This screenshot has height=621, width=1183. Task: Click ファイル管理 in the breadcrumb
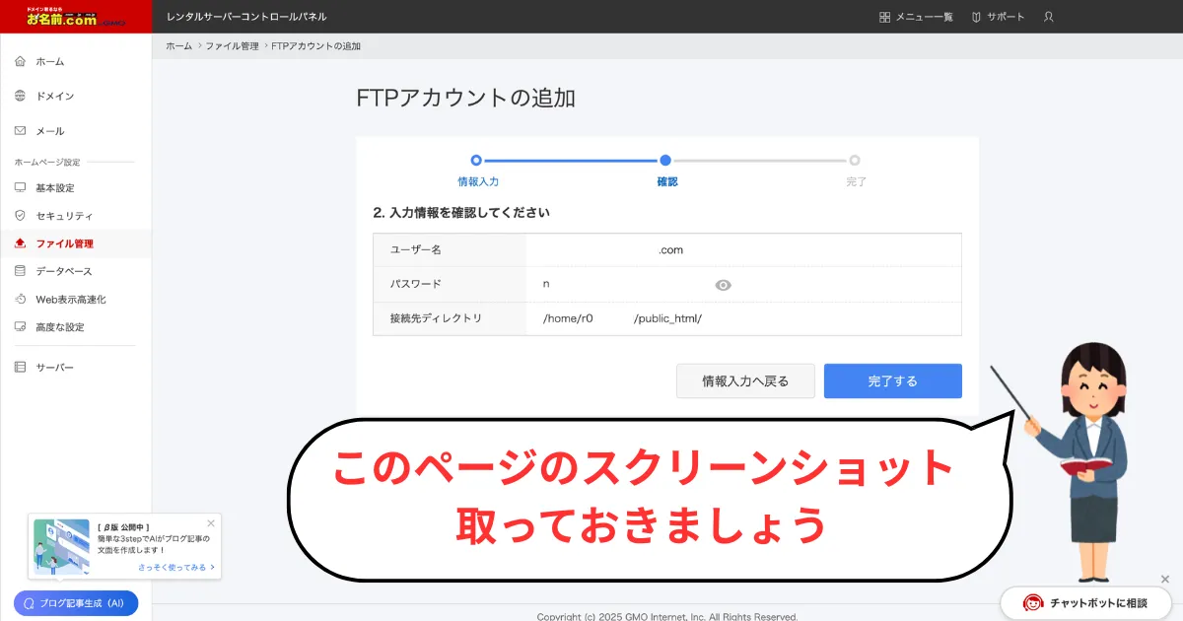pyautogui.click(x=232, y=46)
